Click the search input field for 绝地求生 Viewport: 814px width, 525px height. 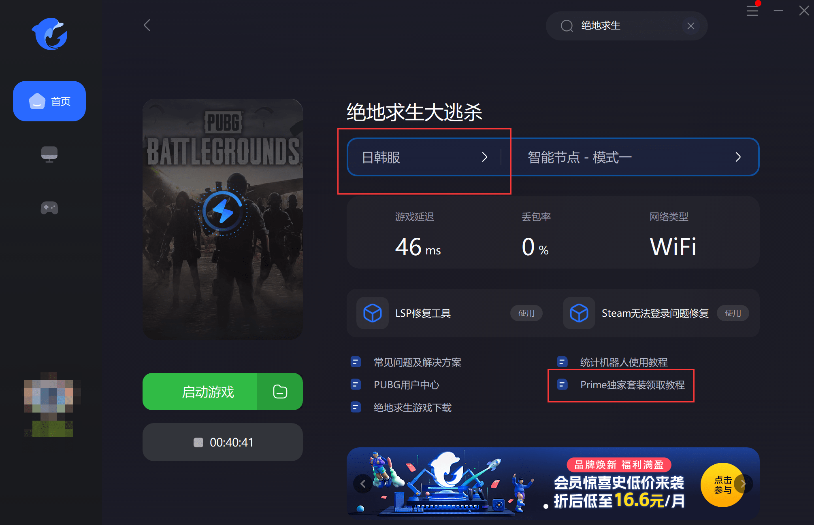pos(623,24)
